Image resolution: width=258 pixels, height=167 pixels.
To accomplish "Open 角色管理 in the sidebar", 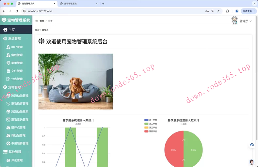I will point(16,55).
